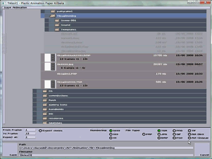Choose PNG file type

(174, 131)
